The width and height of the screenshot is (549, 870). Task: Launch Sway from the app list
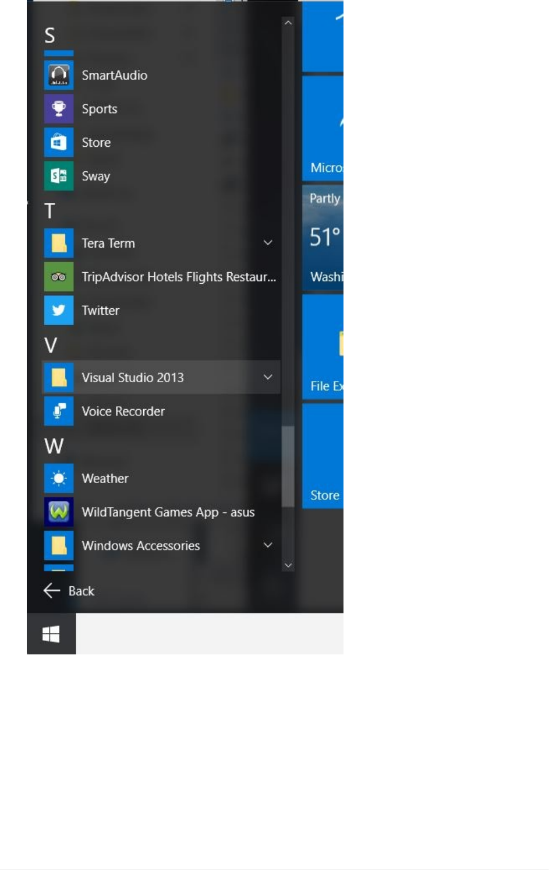click(x=96, y=176)
